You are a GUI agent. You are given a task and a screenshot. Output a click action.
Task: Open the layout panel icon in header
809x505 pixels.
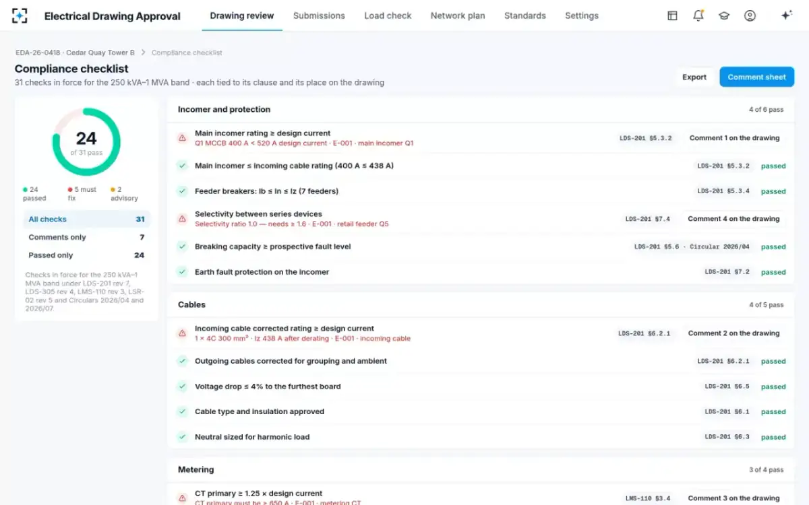pos(672,15)
